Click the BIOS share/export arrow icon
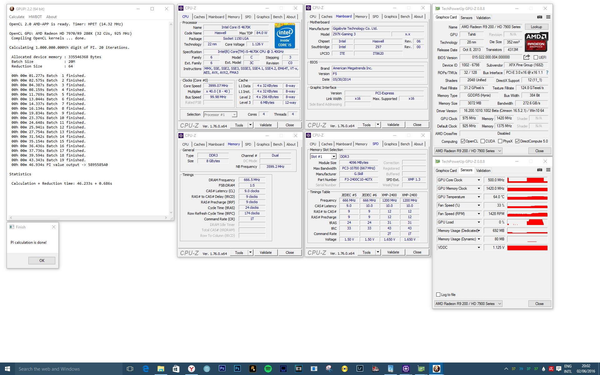This screenshot has width=600, height=375. pyautogui.click(x=527, y=57)
